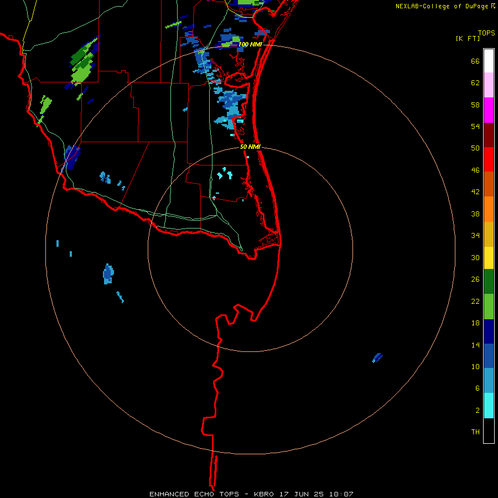Click the "[K FT]" units label
This screenshot has width=498, height=498.
(468, 39)
